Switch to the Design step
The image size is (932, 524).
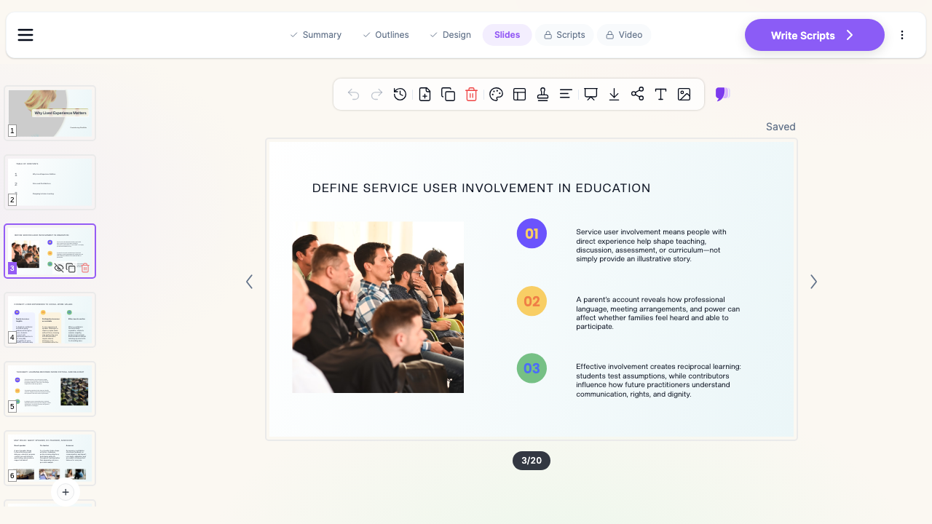[450, 35]
